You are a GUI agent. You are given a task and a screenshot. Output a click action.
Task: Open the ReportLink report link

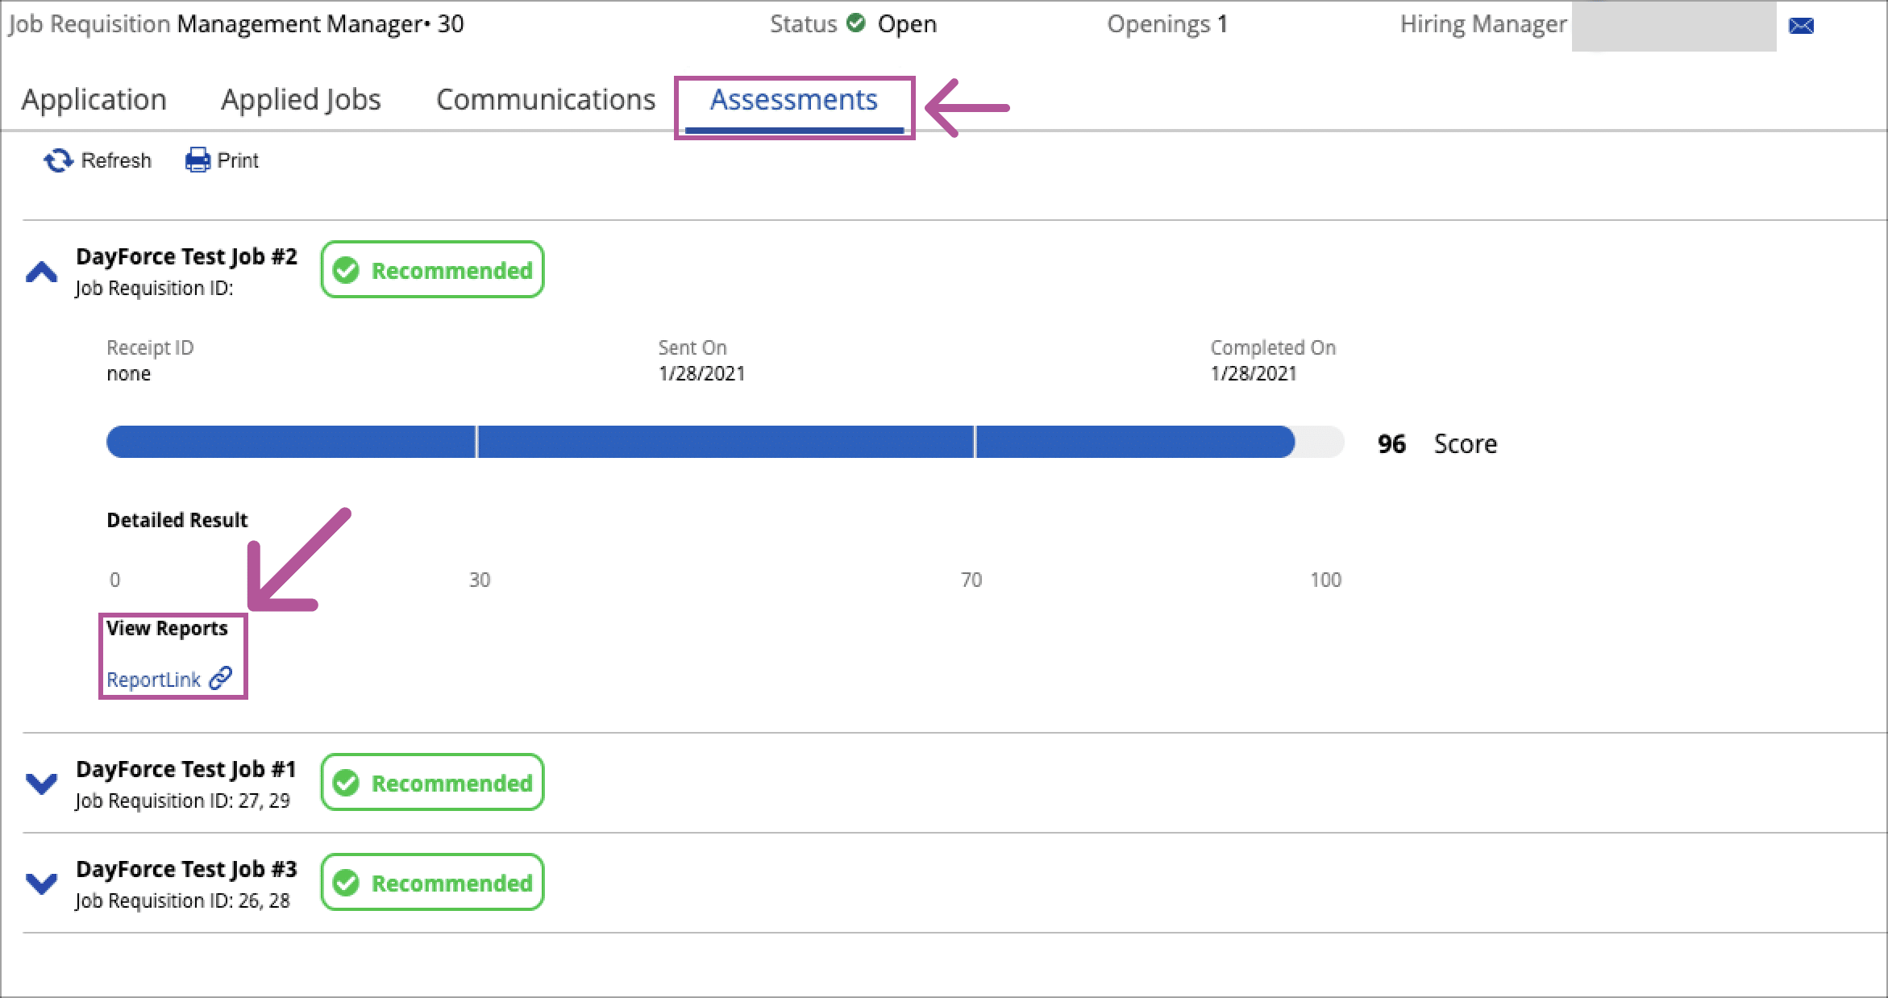tap(153, 680)
